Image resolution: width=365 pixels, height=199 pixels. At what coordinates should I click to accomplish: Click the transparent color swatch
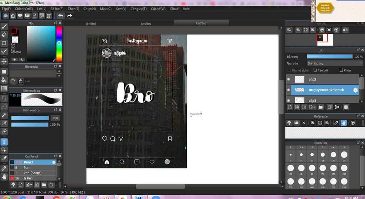click(x=15, y=39)
